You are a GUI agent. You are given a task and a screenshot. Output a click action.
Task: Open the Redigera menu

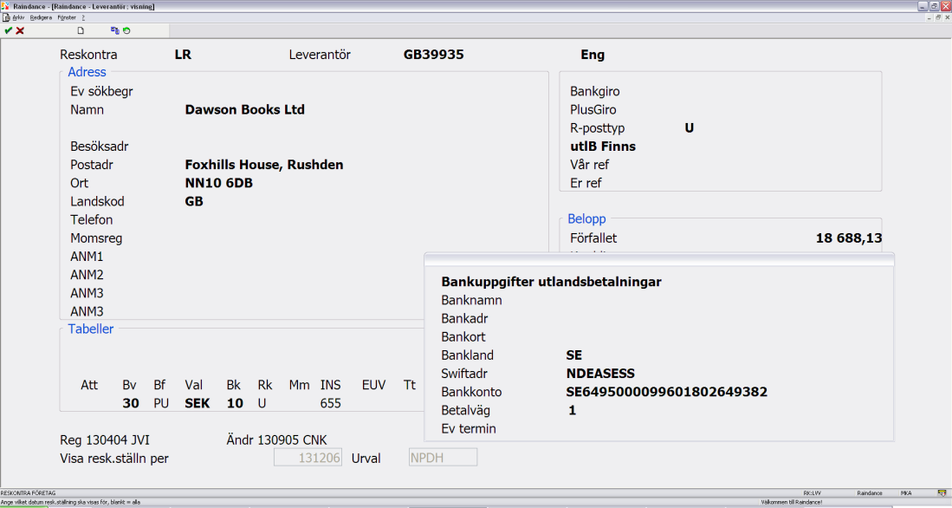click(42, 17)
